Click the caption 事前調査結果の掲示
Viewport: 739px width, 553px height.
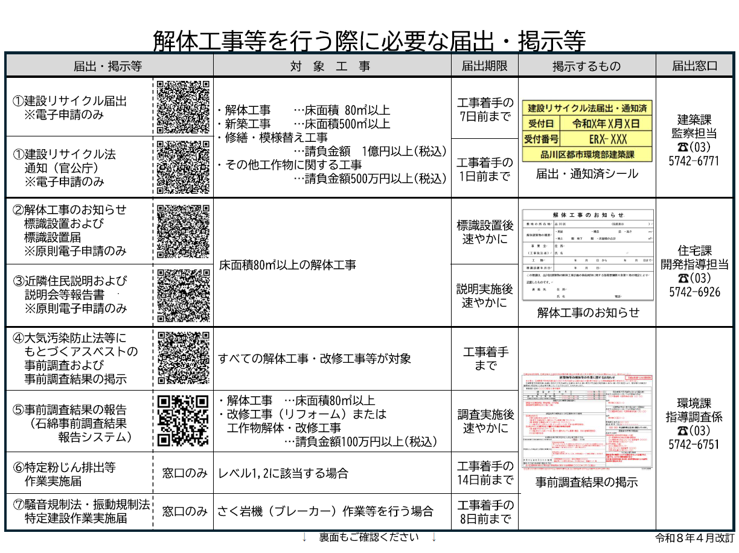click(x=587, y=482)
